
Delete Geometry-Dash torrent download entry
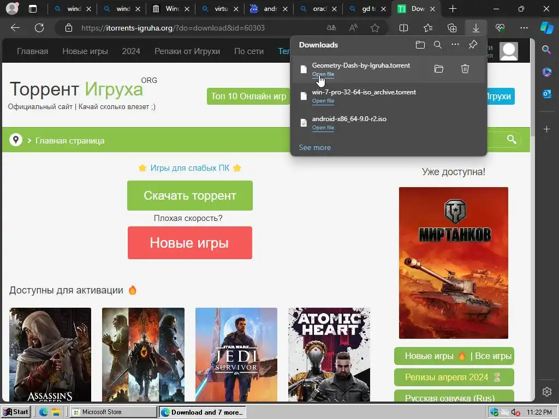click(465, 69)
